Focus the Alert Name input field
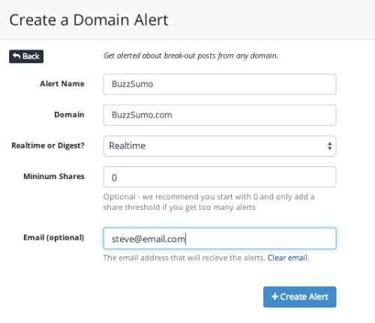Viewport: 375px width, 323px height. (x=220, y=84)
